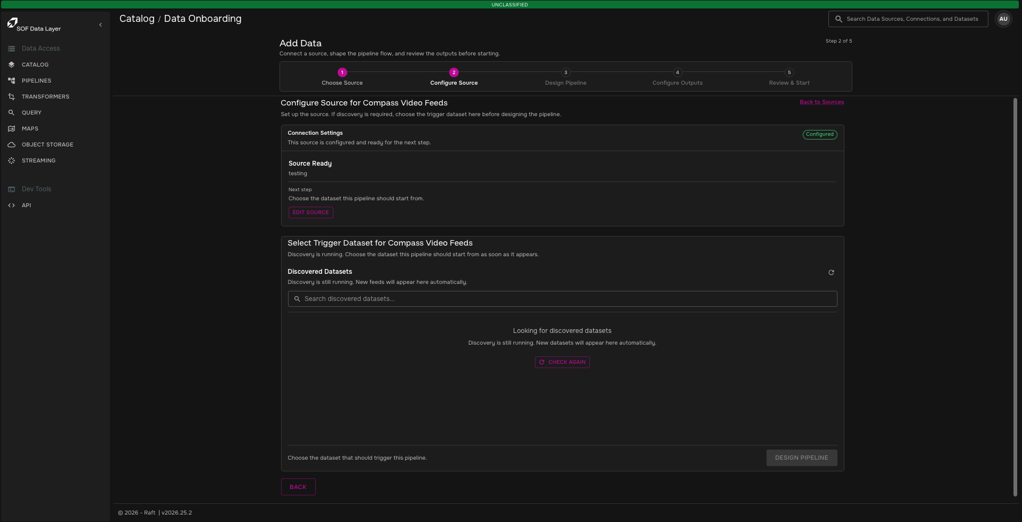
Task: Collapse the sidebar with the chevron
Action: pyautogui.click(x=100, y=25)
